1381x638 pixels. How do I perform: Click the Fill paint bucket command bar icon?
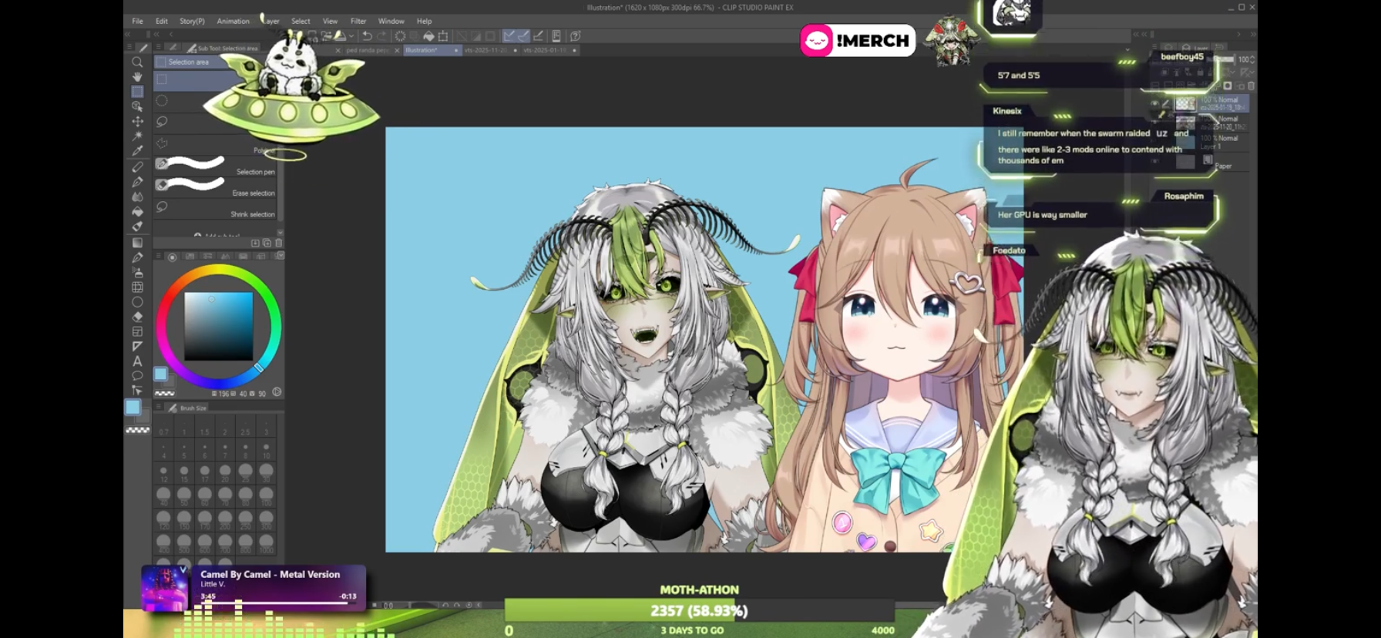(428, 36)
